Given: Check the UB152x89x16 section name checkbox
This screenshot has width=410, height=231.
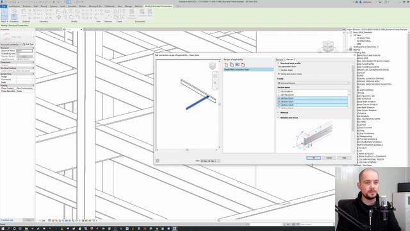Looking at the screenshot, I should pyautogui.click(x=279, y=92).
